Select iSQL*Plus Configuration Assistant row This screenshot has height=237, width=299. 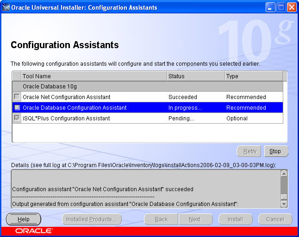point(148,118)
